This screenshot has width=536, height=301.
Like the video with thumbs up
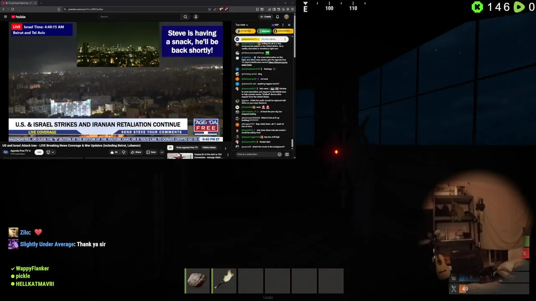coord(114,152)
